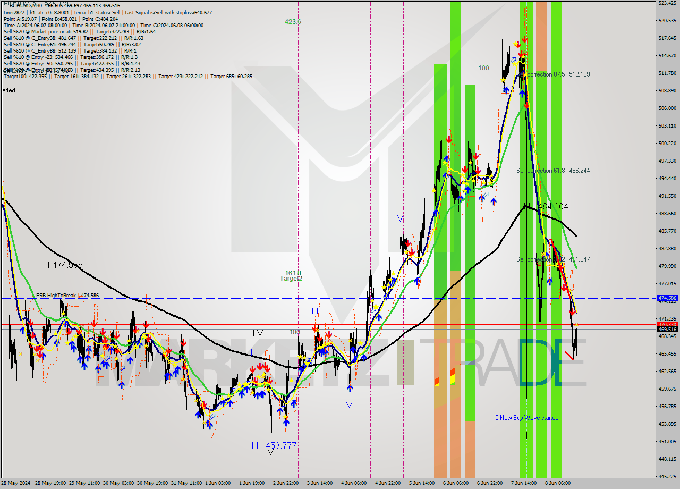The height and width of the screenshot is (489, 680).
Task: Click the 523.430 price axis label
Action: coord(667,3)
